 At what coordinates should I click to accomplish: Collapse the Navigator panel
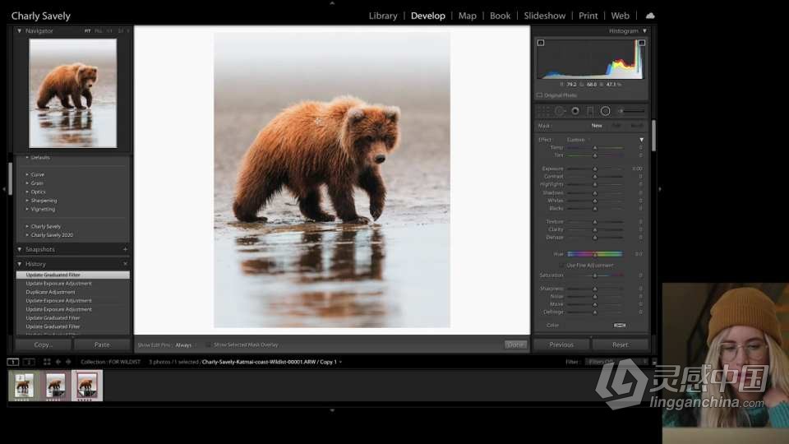(x=19, y=30)
